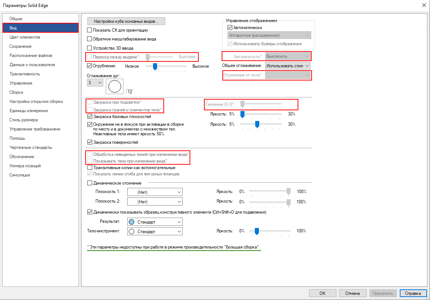Switch to the Сборка page
Screen dimensions: 430x300
coord(16,92)
